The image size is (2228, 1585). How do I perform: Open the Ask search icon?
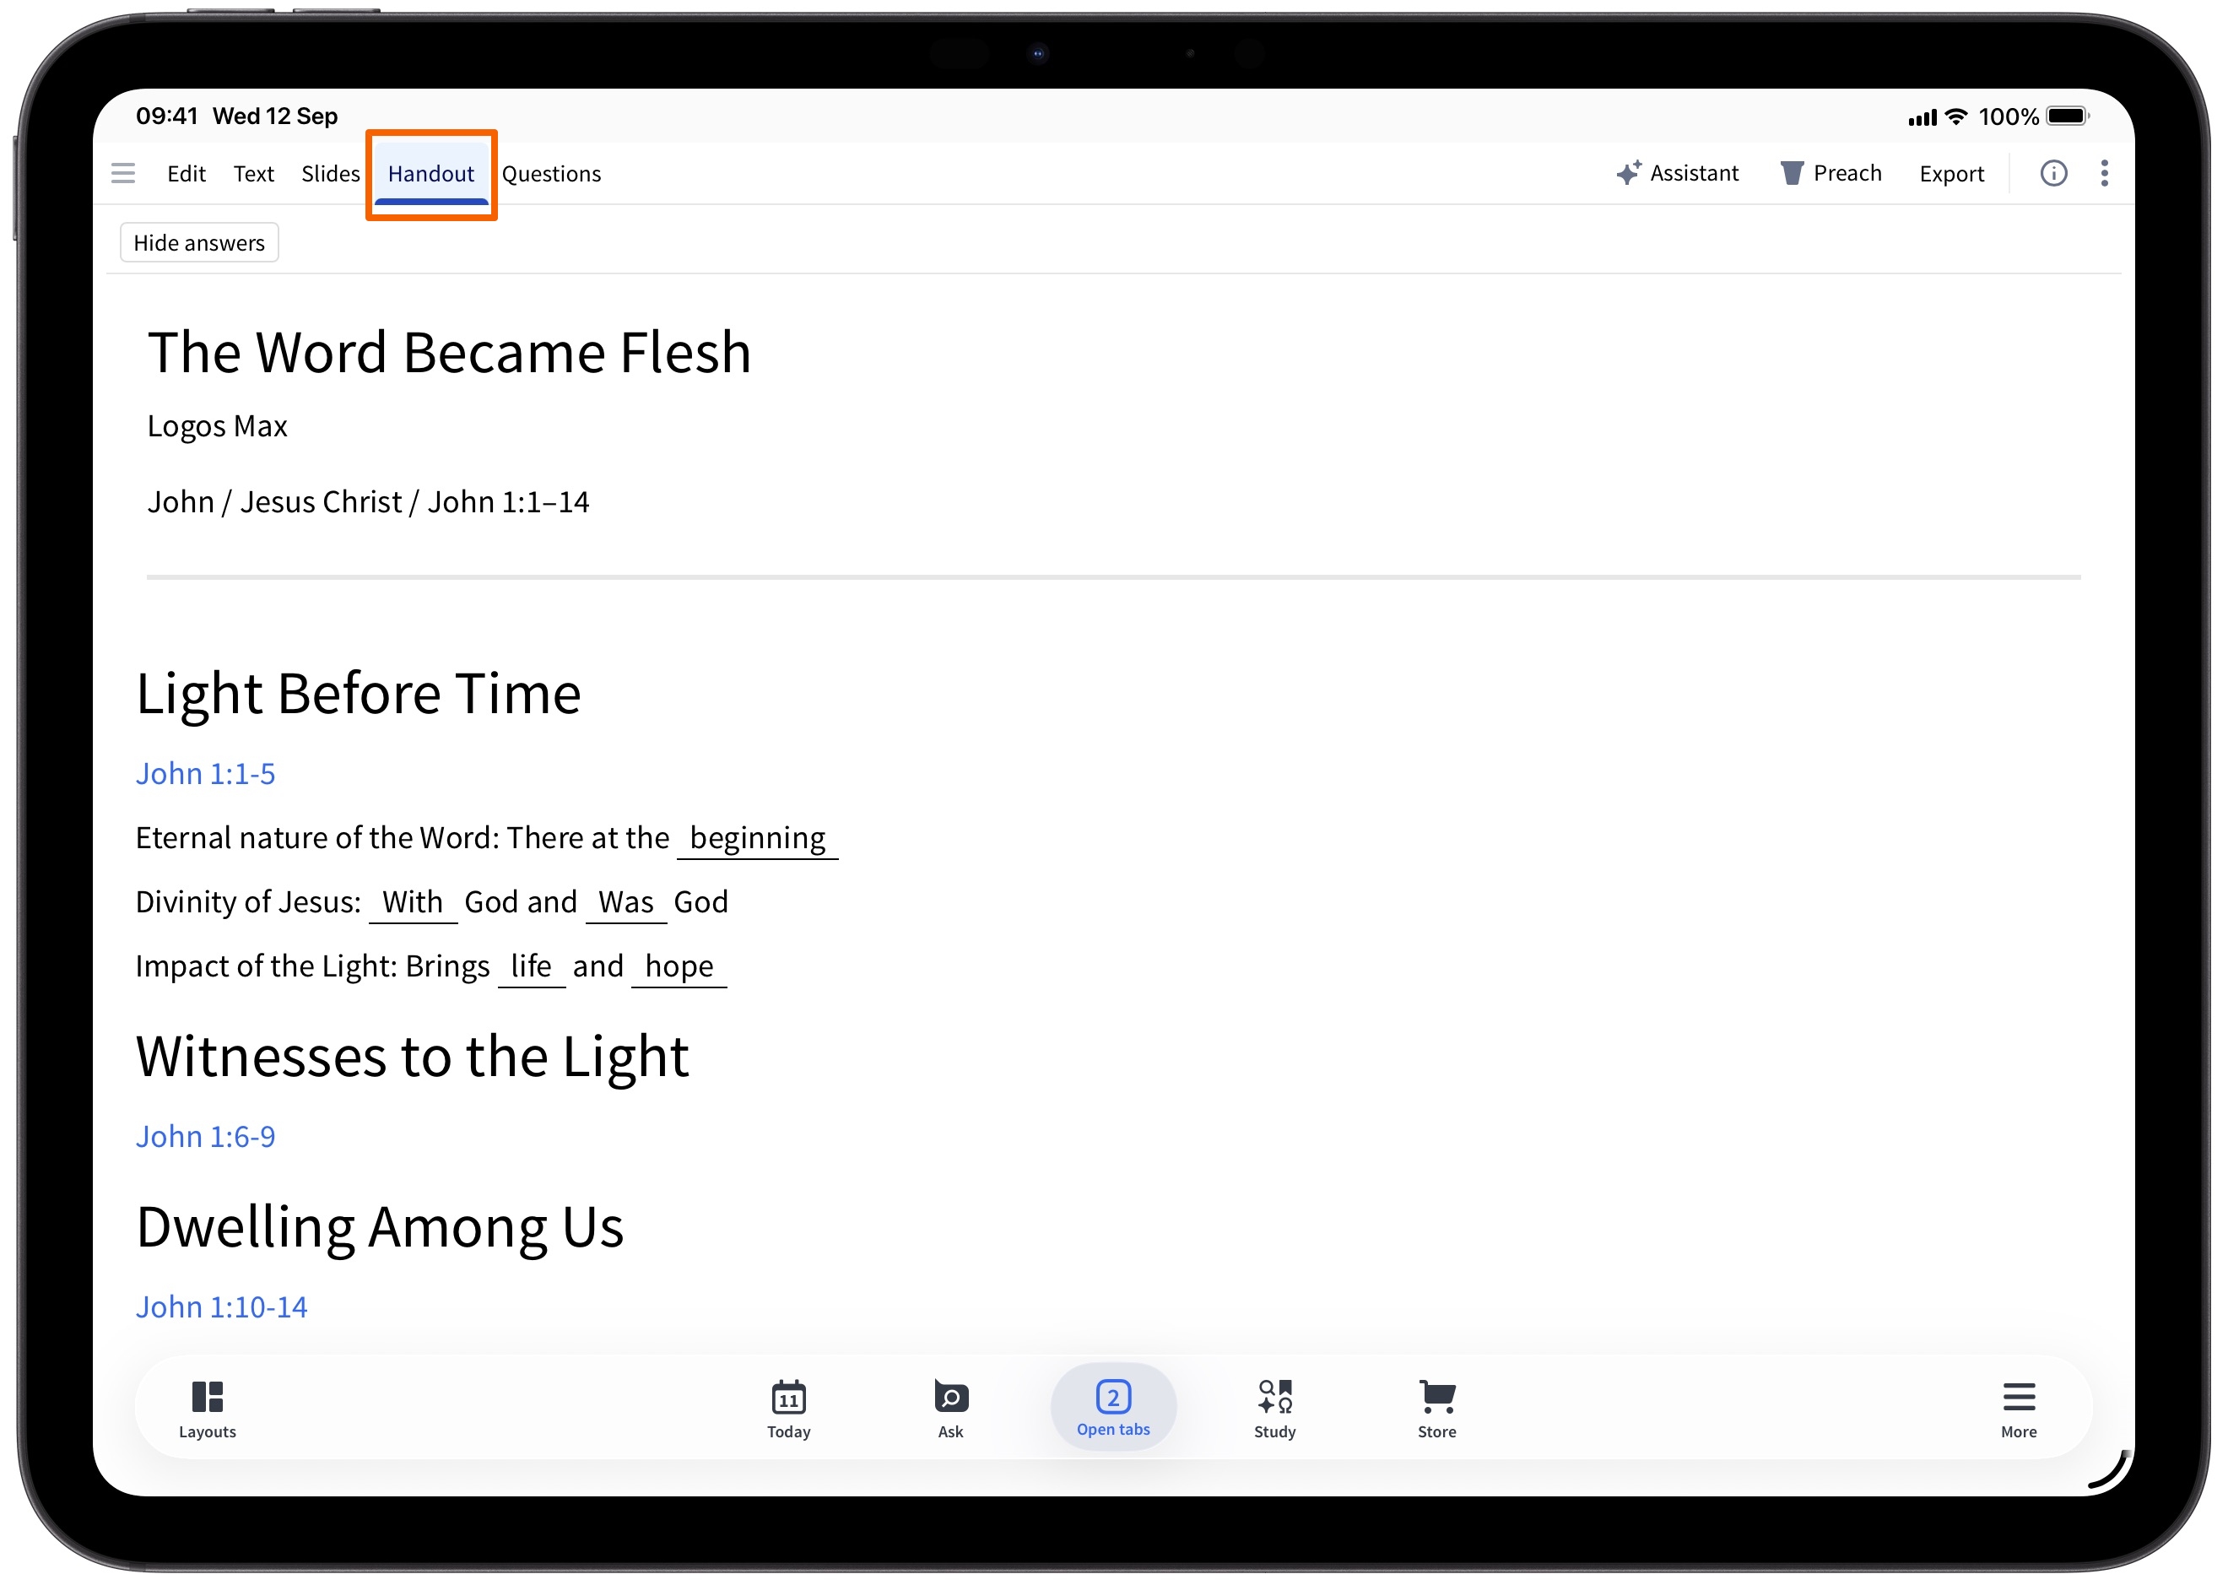pos(950,1409)
